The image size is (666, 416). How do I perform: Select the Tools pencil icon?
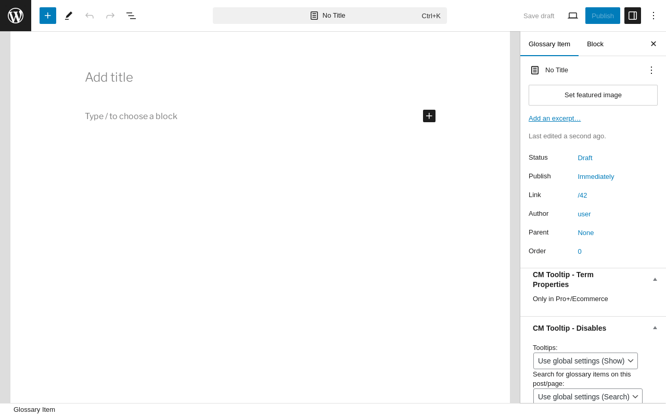click(69, 16)
